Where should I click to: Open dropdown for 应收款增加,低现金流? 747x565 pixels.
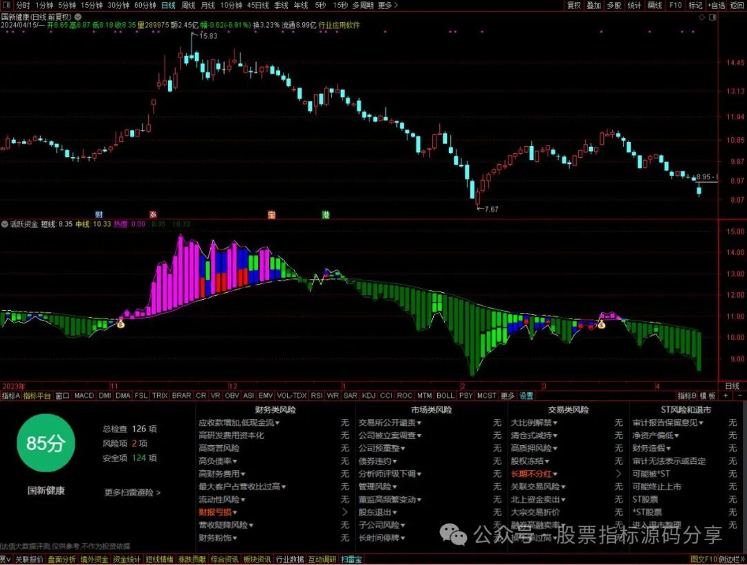click(277, 423)
